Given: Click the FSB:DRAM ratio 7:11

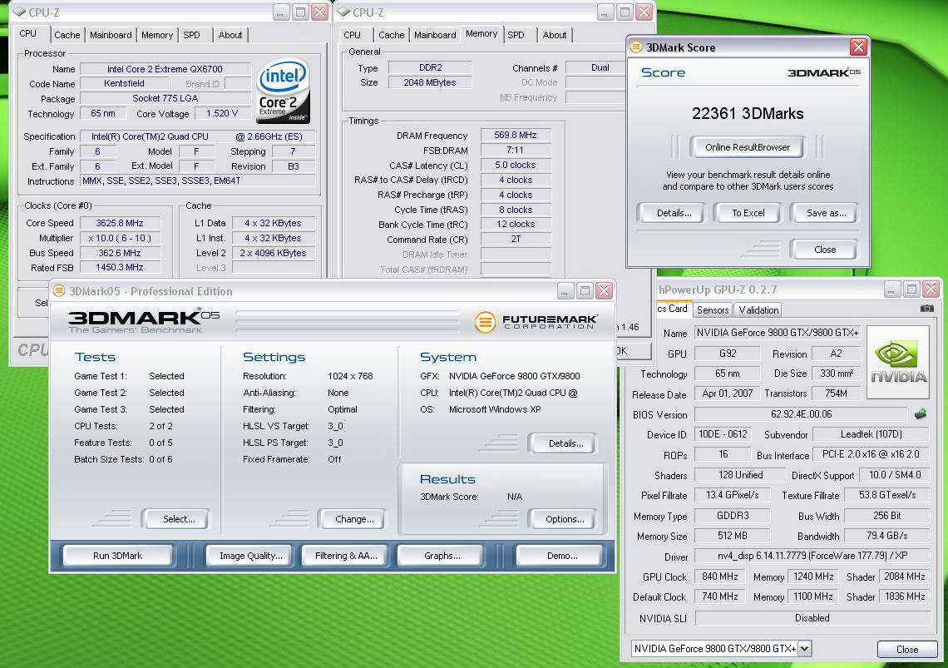Looking at the screenshot, I should pos(515,150).
